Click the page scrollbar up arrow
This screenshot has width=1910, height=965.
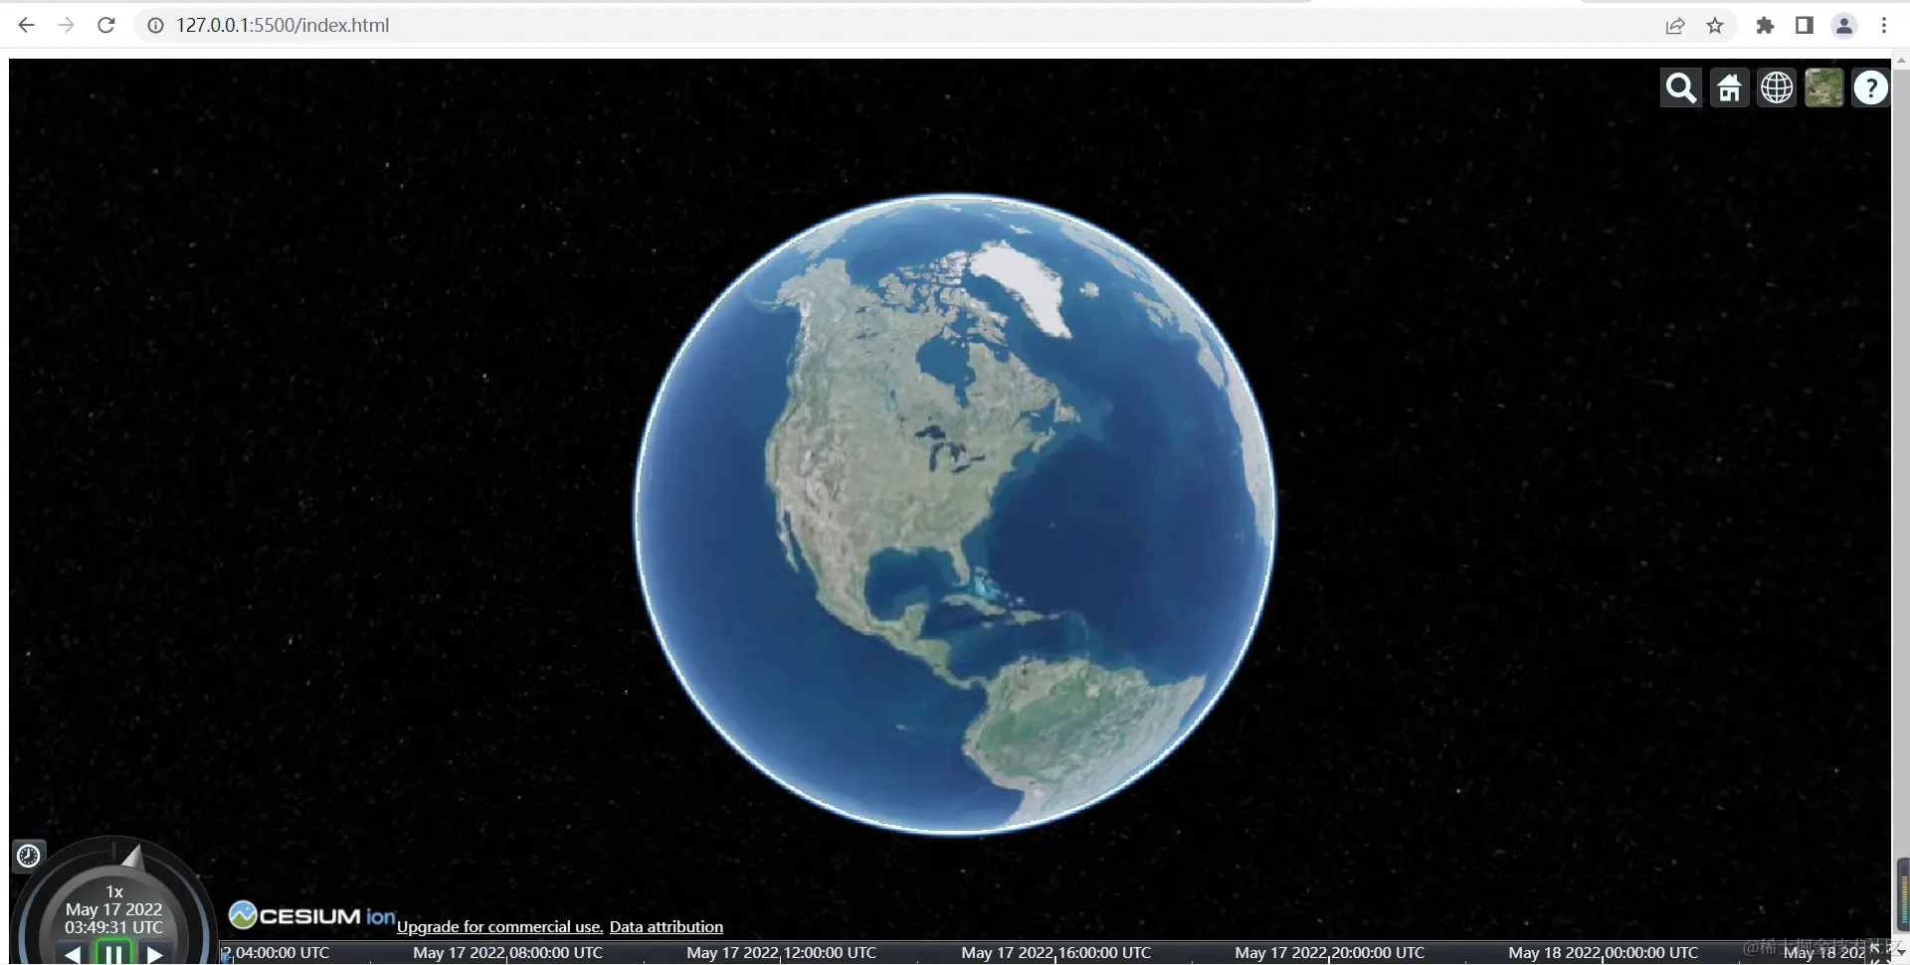coord(1901,62)
